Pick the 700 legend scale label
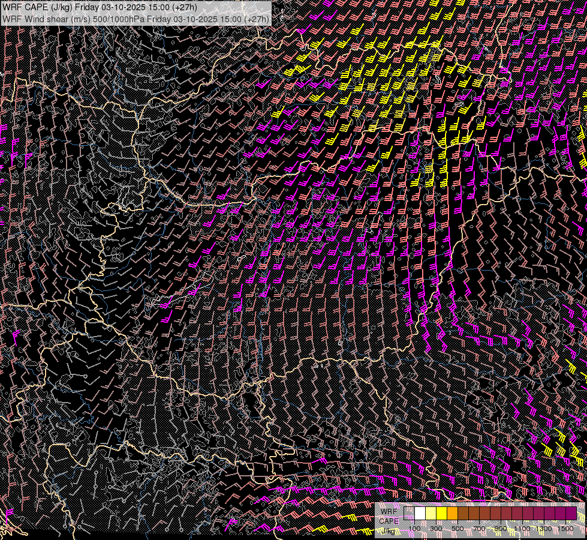The height and width of the screenshot is (540, 587). 479,528
